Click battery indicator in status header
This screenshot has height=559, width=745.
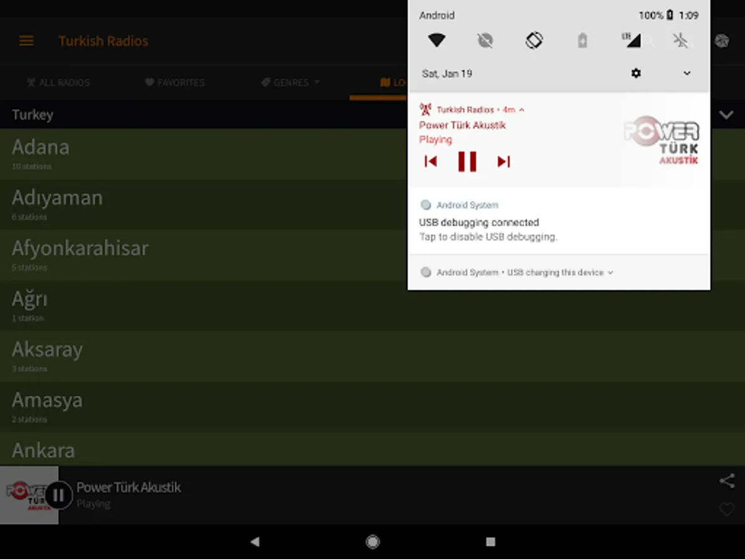tap(670, 16)
